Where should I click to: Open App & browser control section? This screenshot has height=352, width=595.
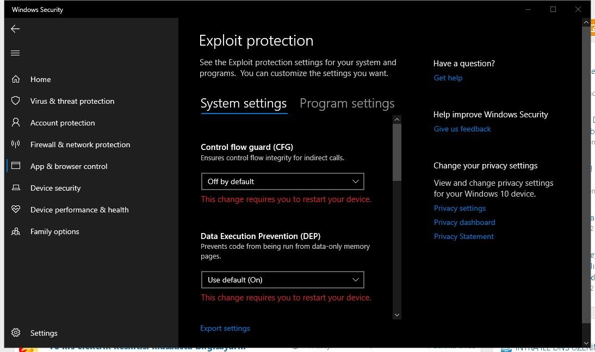point(69,166)
